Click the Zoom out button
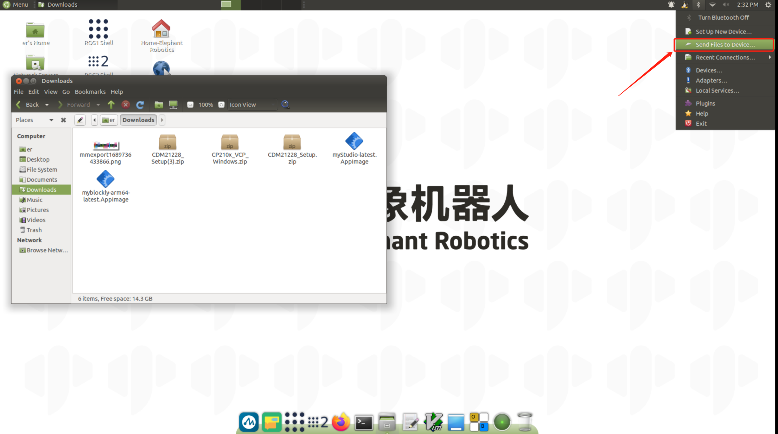Viewport: 778px width, 434px height. pyautogui.click(x=190, y=105)
